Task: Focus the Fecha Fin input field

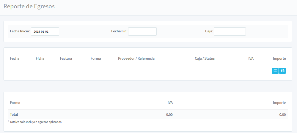Action: point(142,31)
